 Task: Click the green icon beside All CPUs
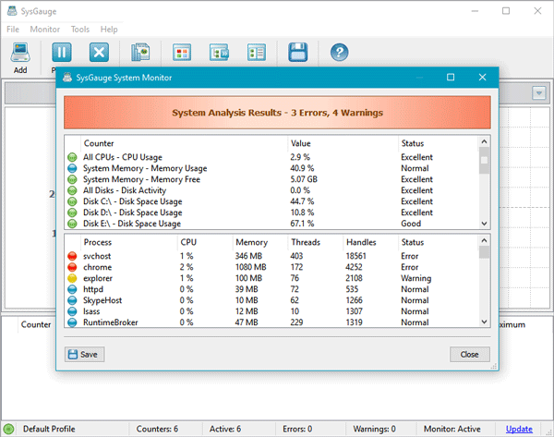[72, 158]
